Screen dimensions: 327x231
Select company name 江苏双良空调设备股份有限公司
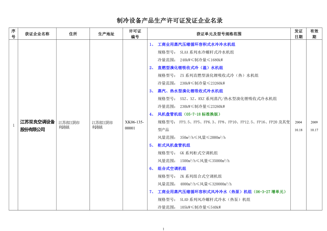tap(37, 126)
